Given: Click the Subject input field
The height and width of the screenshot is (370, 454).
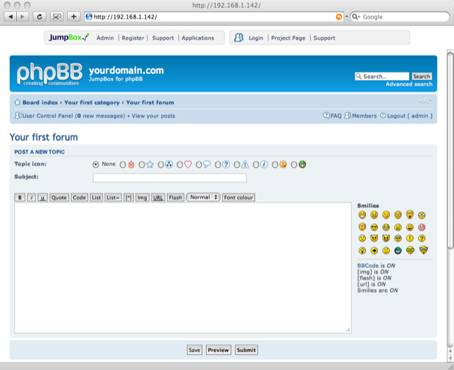Looking at the screenshot, I should click(170, 177).
